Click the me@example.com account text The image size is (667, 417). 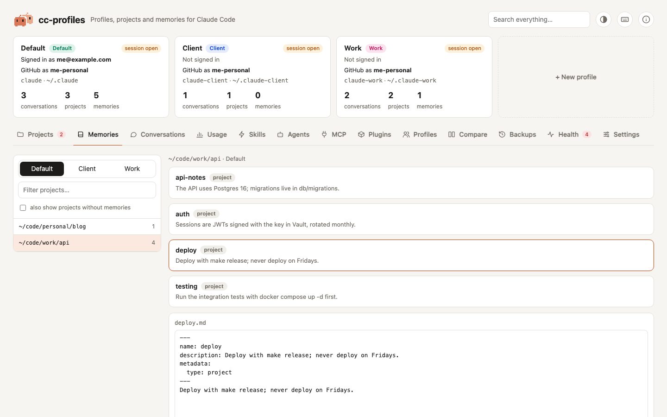[84, 59]
